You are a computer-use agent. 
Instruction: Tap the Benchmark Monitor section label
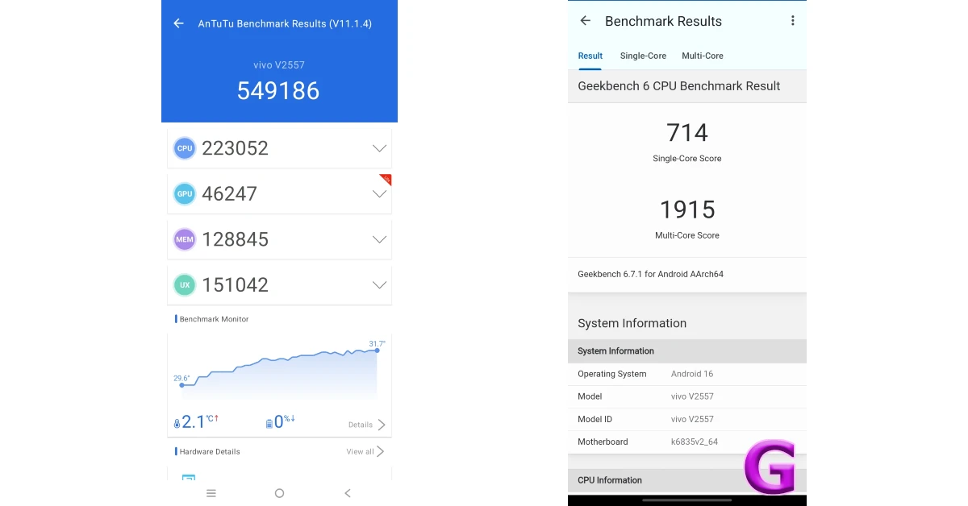coord(214,319)
